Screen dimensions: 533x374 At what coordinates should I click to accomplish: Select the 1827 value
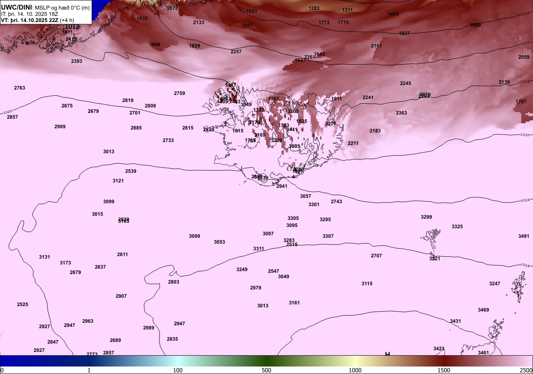coord(404,33)
